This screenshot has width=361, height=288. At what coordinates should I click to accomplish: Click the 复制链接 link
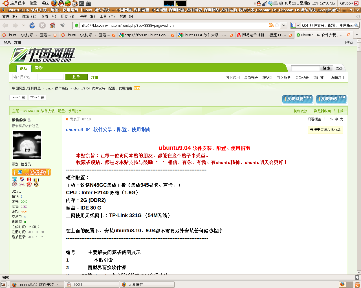coord(300,111)
